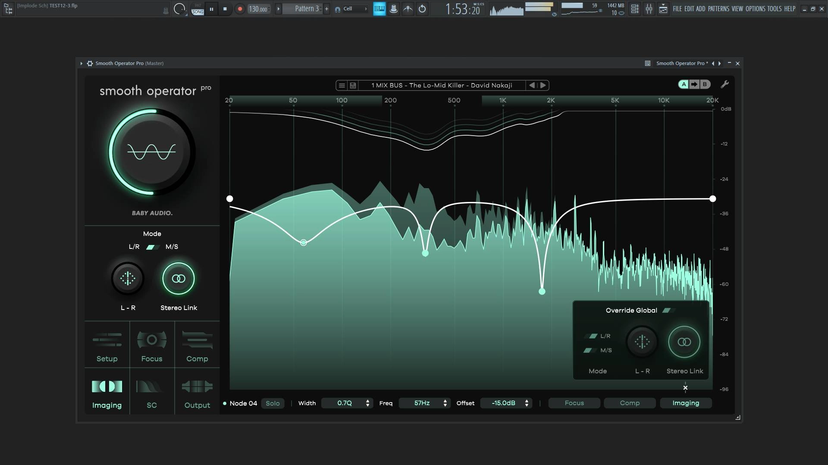Toggle the L/R to M/S mode switch

pyautogui.click(x=152, y=247)
